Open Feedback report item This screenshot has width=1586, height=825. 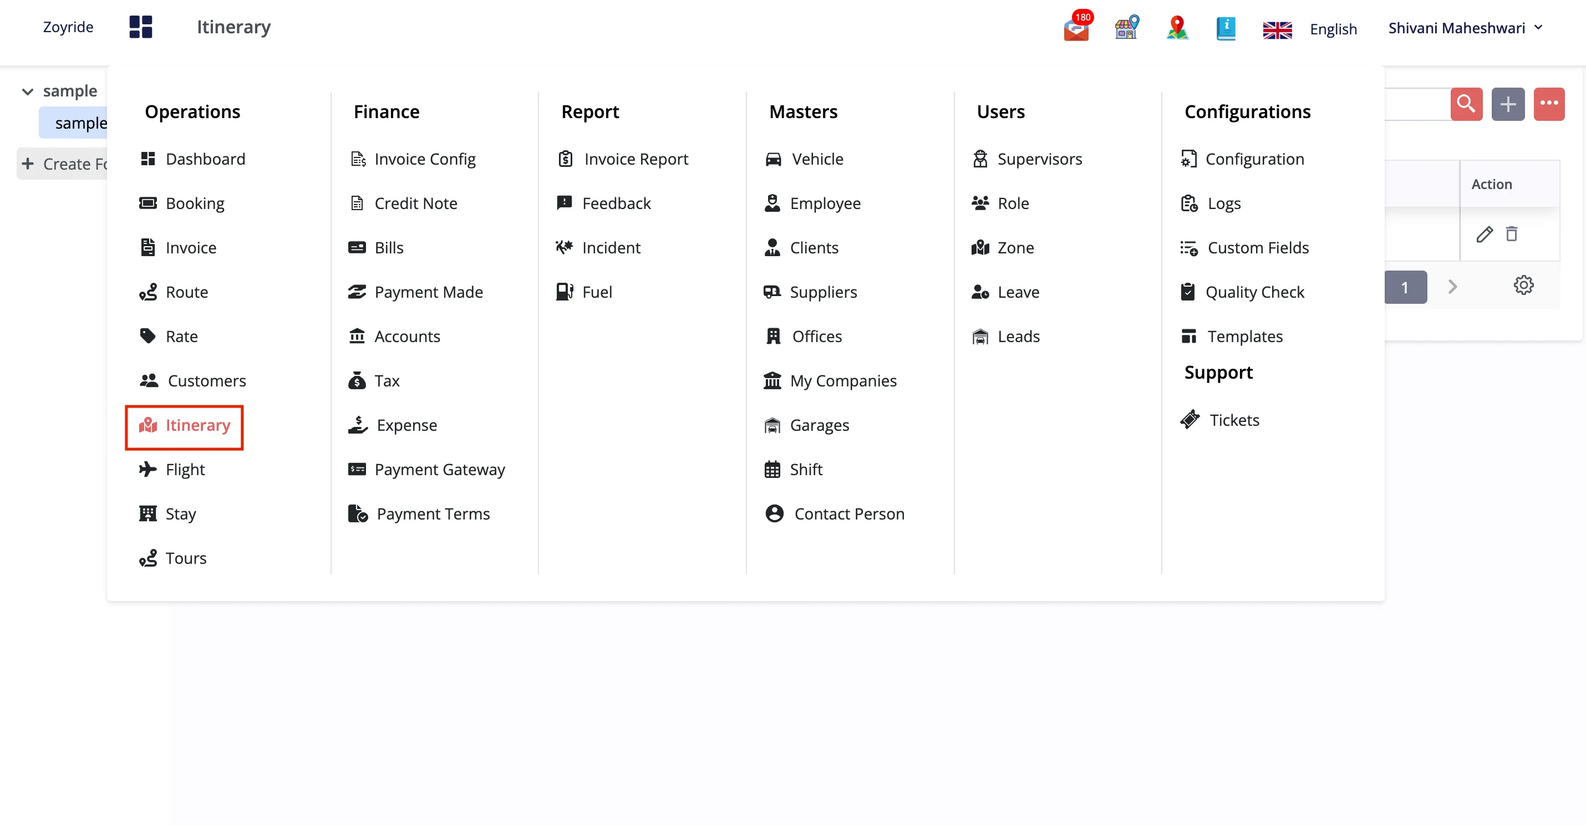pos(604,203)
